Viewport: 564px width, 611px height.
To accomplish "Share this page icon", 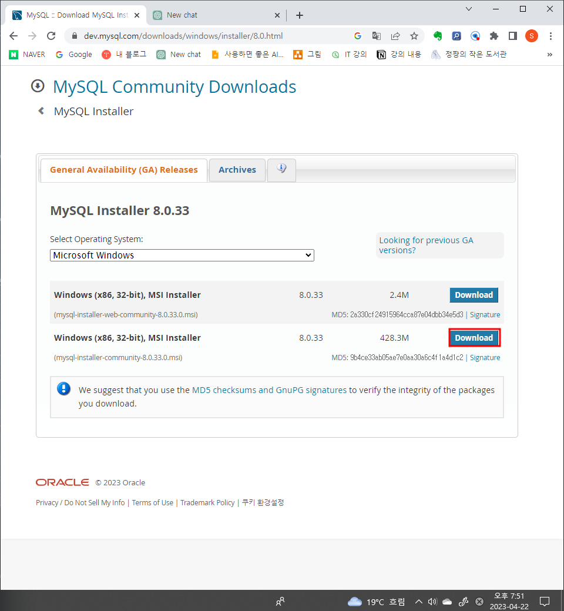I will pyautogui.click(x=395, y=36).
